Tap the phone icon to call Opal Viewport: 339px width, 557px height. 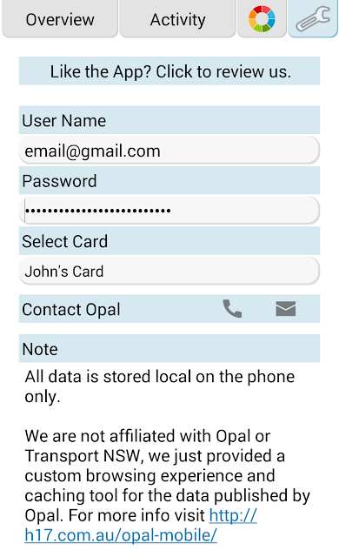click(x=232, y=308)
